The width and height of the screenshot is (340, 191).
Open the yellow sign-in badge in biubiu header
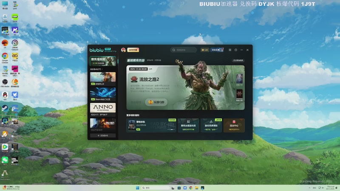click(205, 50)
